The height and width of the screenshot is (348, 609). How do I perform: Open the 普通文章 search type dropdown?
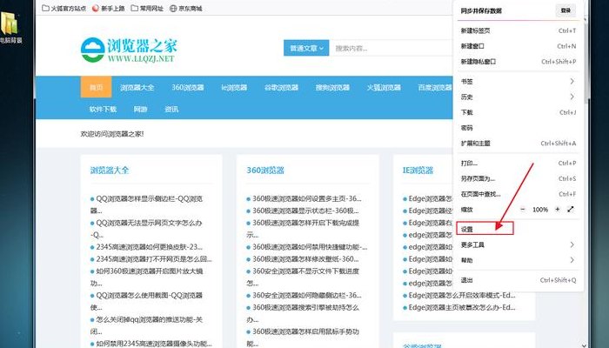(x=306, y=48)
